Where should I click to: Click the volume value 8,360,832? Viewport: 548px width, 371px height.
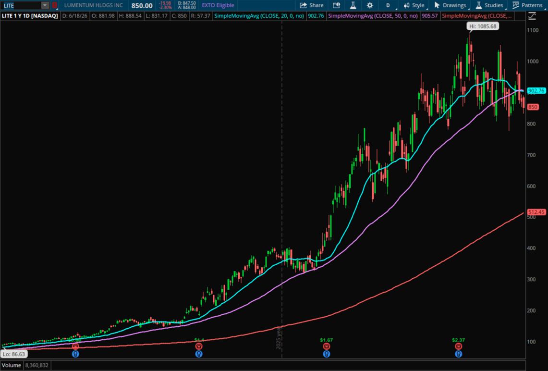(37, 365)
